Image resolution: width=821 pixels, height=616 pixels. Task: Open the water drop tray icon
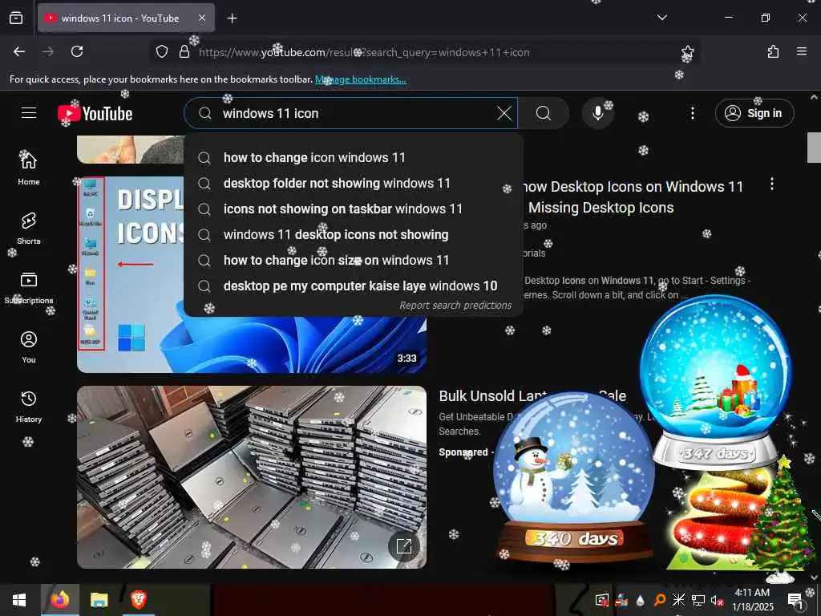[x=641, y=600]
